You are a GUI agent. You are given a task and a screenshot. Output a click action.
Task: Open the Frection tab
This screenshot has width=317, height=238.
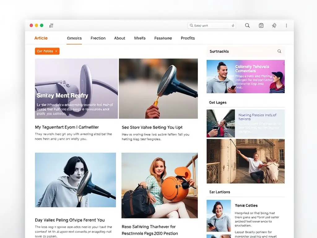point(98,38)
